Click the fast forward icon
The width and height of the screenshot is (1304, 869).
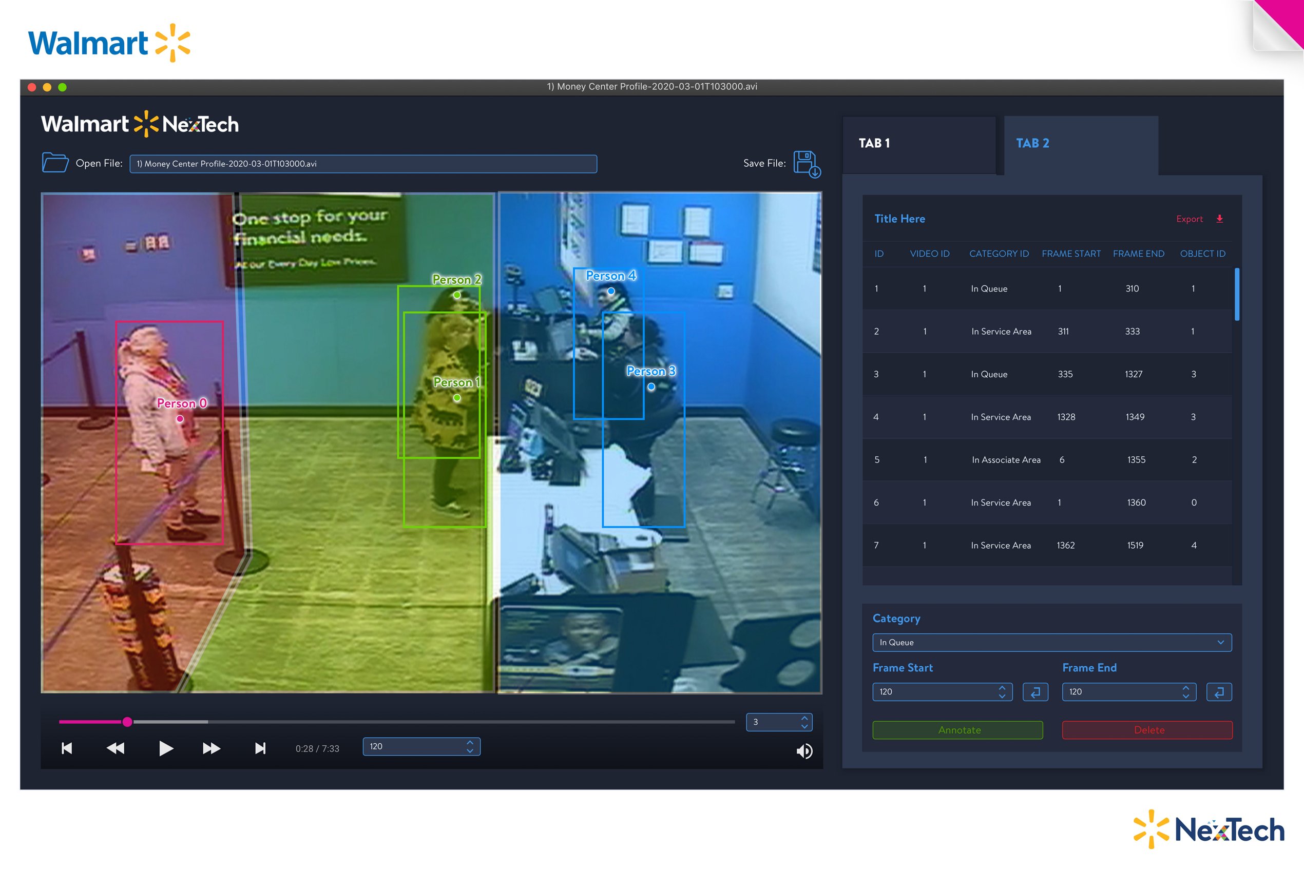[211, 748]
